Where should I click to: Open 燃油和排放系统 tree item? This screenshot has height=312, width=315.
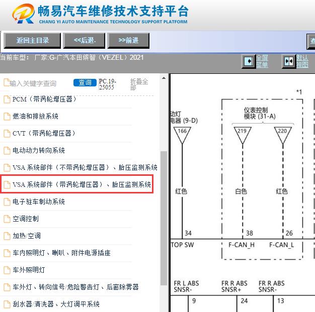pyautogui.click(x=35, y=116)
